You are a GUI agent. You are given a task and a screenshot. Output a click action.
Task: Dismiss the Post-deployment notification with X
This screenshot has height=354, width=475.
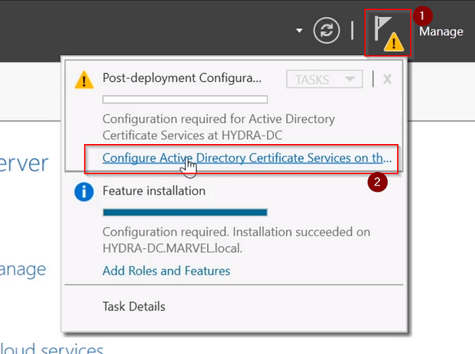point(387,79)
